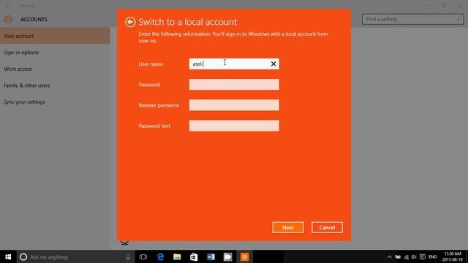The width and height of the screenshot is (468, 263).
Task: Open the Windows Start menu
Action: tap(8, 256)
